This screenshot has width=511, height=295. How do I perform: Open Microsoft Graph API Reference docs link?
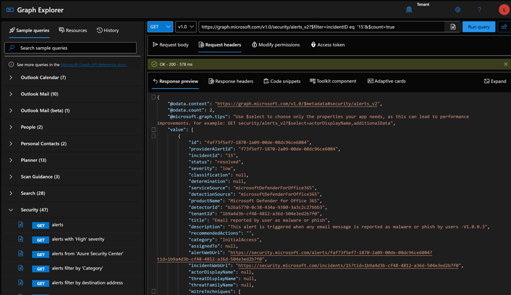click(x=93, y=65)
